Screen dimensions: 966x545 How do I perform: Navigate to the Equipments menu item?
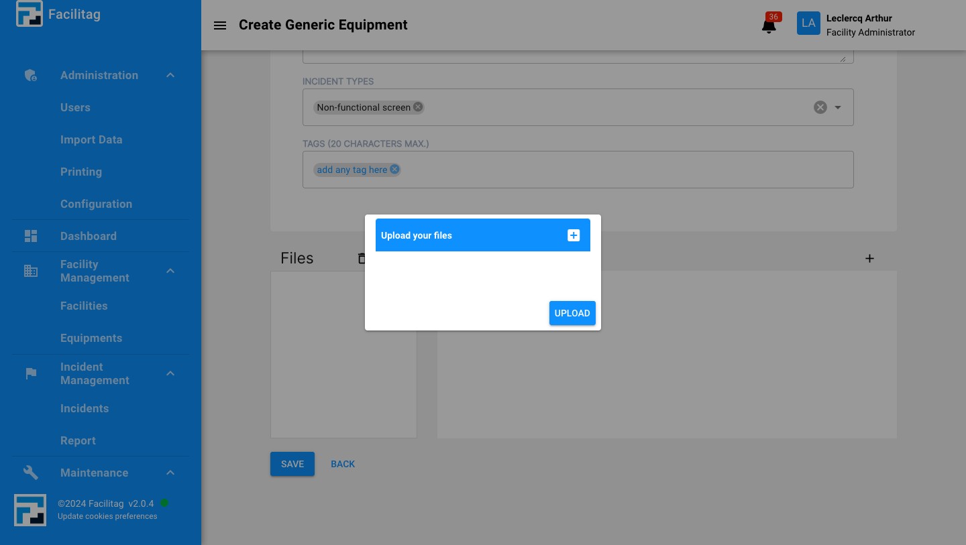tap(91, 338)
